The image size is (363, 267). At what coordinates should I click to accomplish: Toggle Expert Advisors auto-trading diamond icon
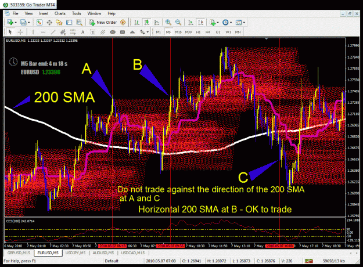(123, 22)
